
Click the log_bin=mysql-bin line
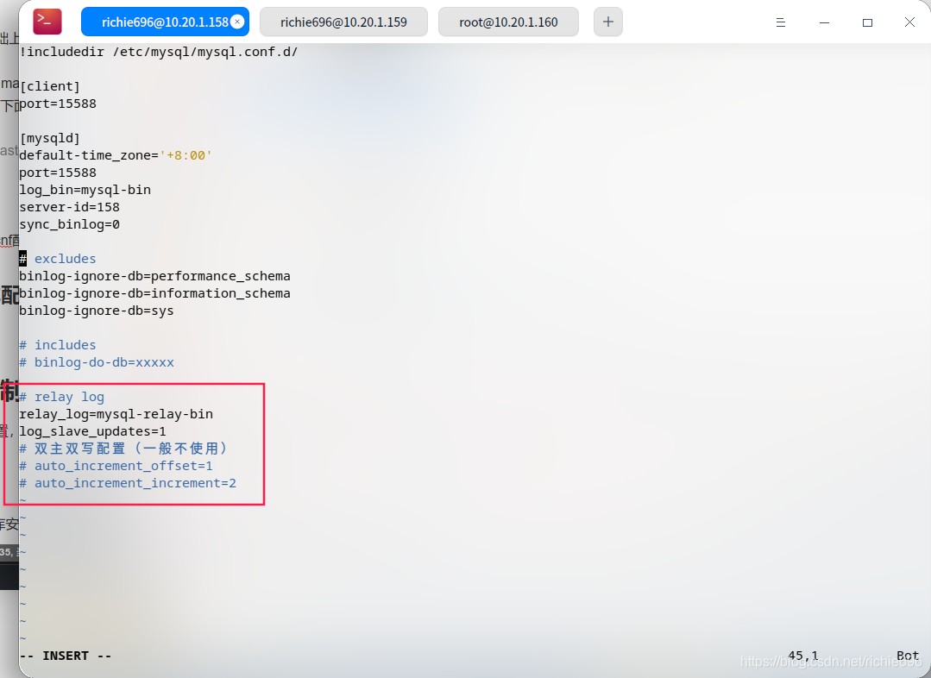tap(85, 190)
